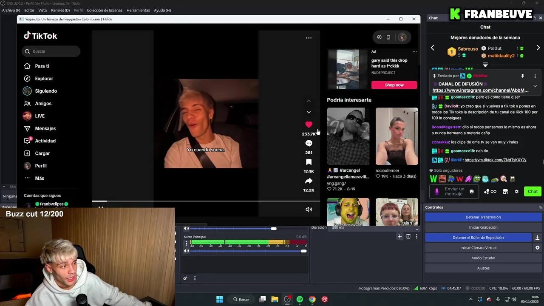Go to next TikTok video with down arrow
The width and height of the screenshot is (544, 306).
[x=309, y=112]
